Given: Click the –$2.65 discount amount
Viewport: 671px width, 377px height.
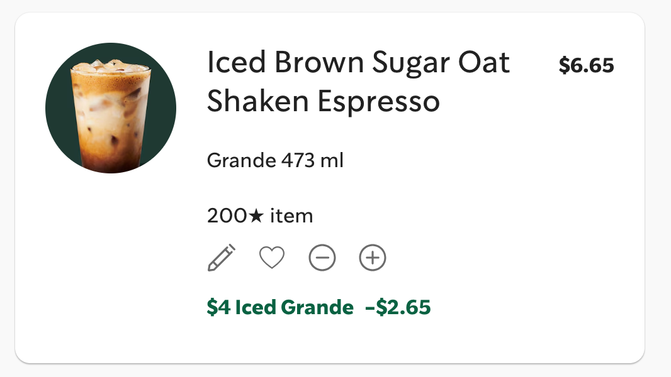Looking at the screenshot, I should (398, 307).
